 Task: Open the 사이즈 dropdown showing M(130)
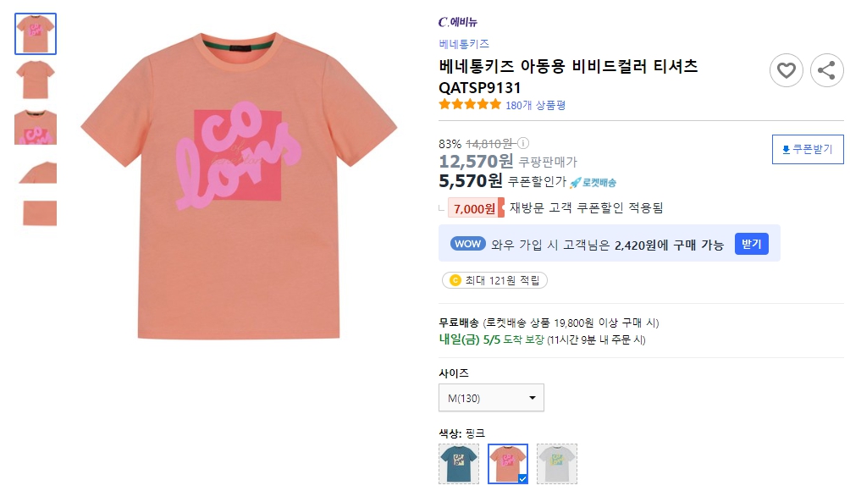click(x=491, y=397)
